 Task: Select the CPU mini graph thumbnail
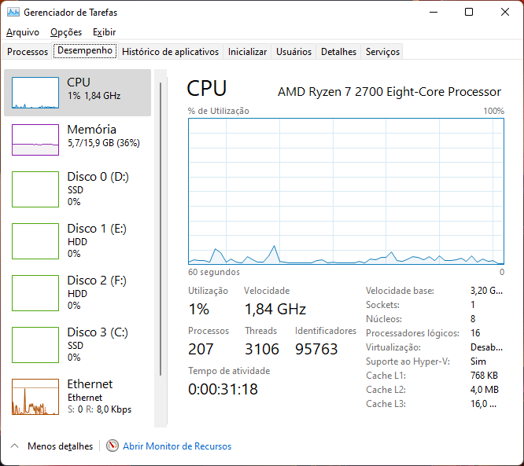click(35, 93)
